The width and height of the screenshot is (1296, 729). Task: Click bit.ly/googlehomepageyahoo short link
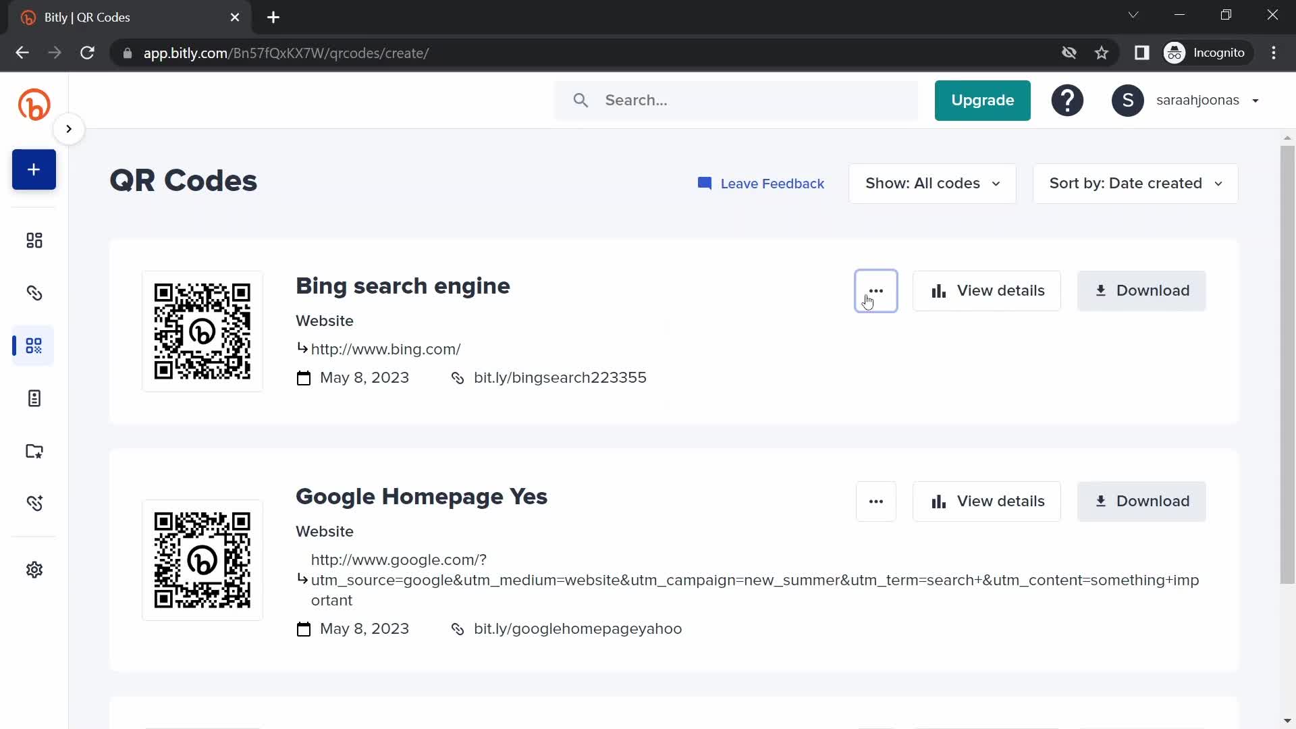(578, 628)
